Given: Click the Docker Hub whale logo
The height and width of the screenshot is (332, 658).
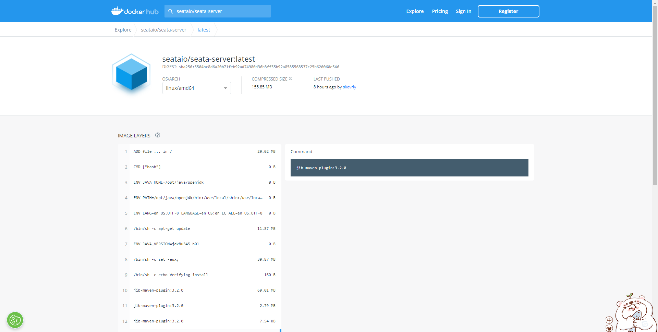Looking at the screenshot, I should point(135,11).
